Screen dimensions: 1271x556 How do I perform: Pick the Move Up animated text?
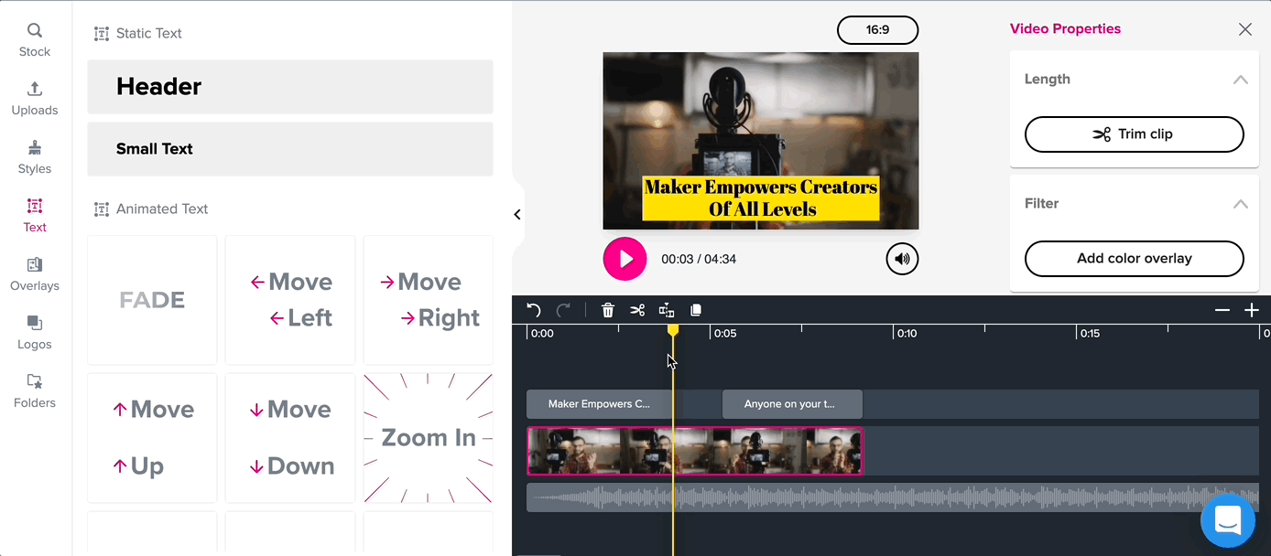coord(152,438)
